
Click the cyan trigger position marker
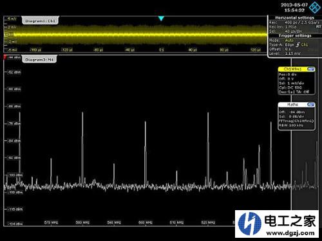coord(161,19)
